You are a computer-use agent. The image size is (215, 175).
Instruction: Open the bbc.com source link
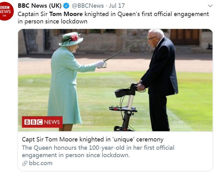41,163
